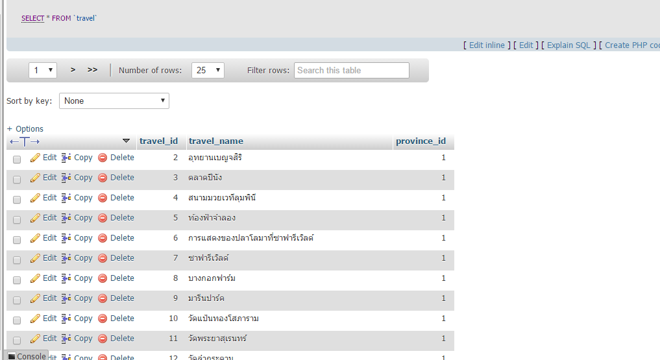Click the Edit pencil icon for row 2

click(x=35, y=158)
